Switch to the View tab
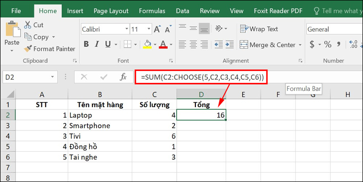363x182 pixels. click(236, 11)
